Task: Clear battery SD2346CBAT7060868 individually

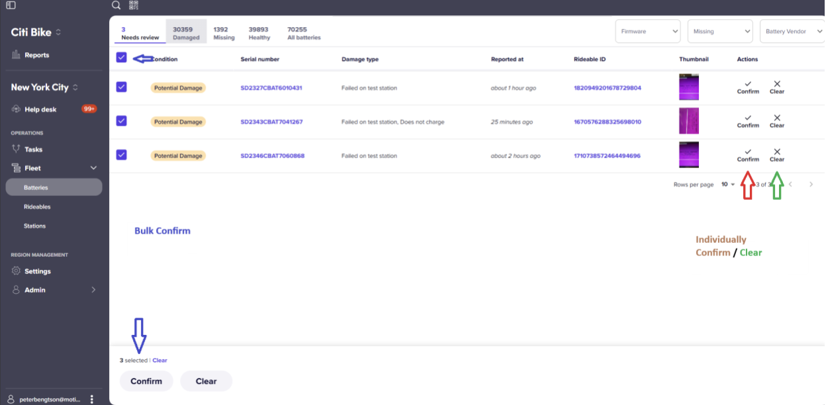Action: 777,155
